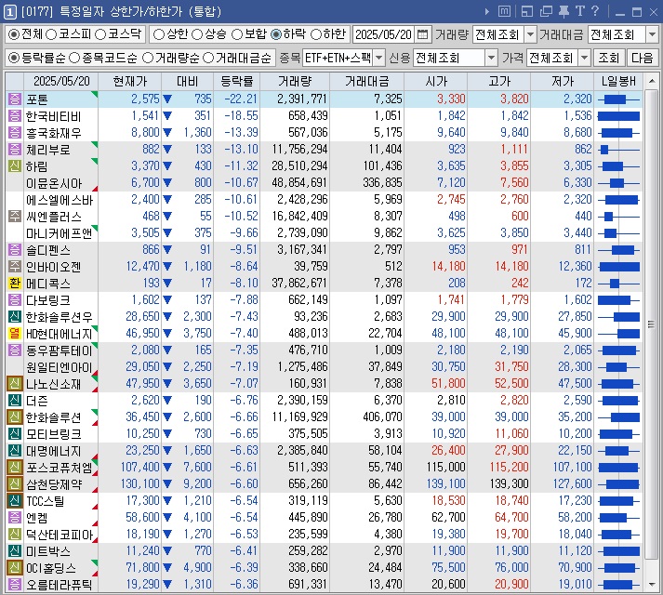The image size is (663, 595).
Task: Click the 증 badge beside 엔켐
Action: [x=14, y=517]
